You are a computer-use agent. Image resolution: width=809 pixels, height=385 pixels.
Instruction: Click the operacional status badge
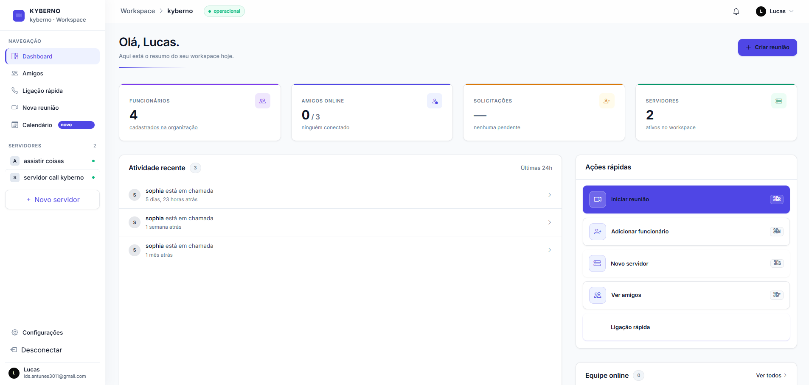224,11
